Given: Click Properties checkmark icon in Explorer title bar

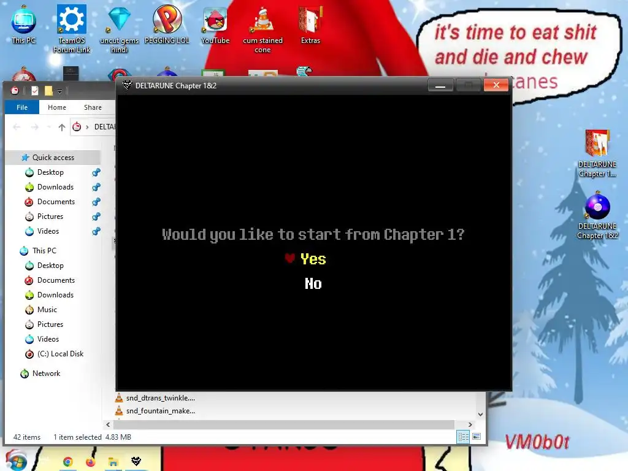Looking at the screenshot, I should coord(35,91).
